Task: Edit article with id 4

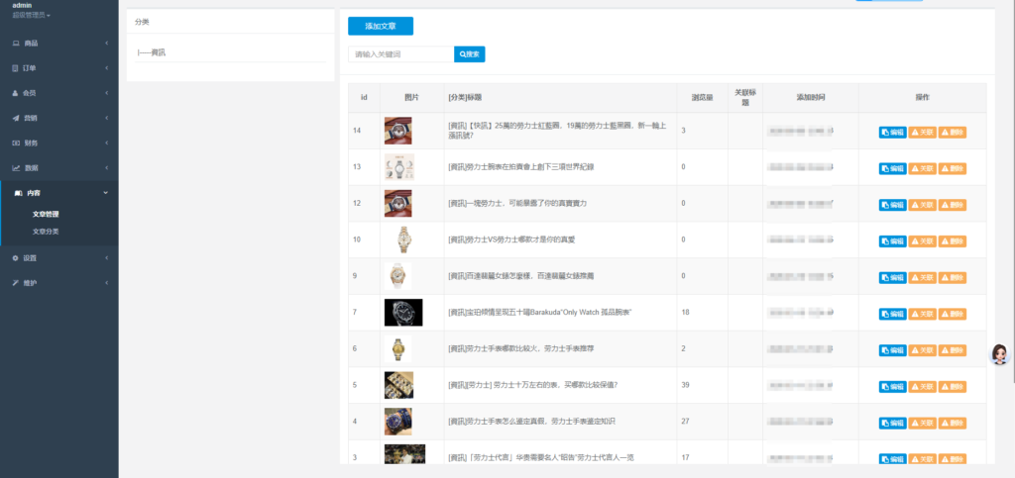Action: [893, 424]
